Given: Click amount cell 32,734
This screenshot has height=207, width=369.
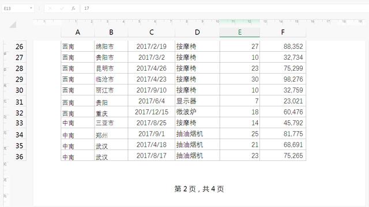Looking at the screenshot, I should (283, 57).
